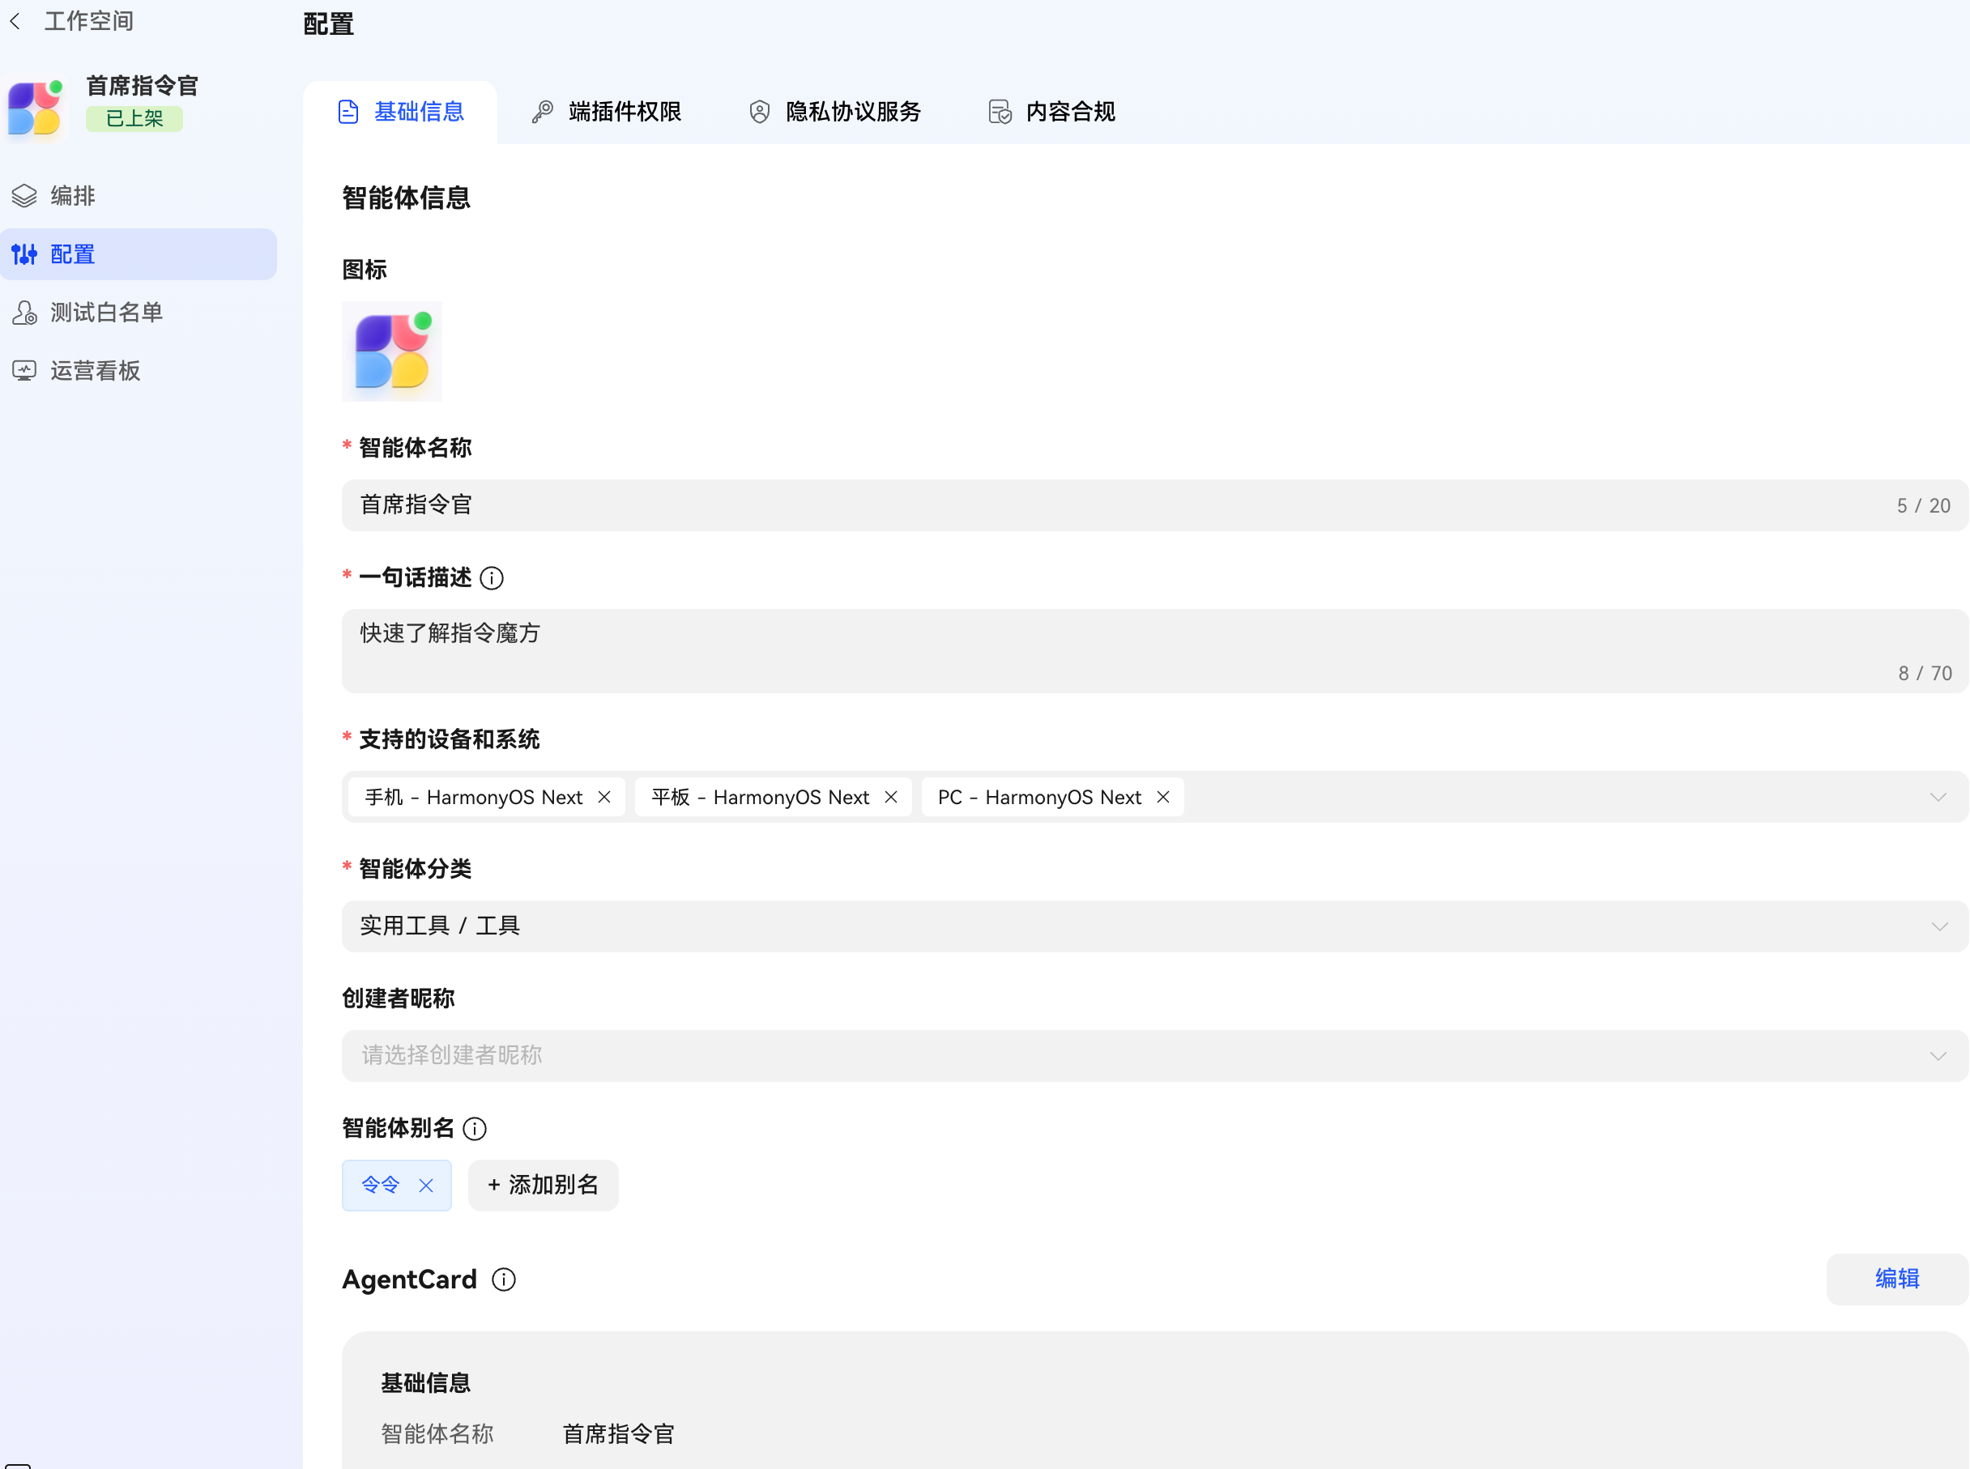Screen dimensions: 1970x1469
Task: Remove PC - HarmonyOS Next tag
Action: (1163, 798)
